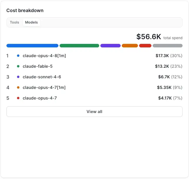Click the $56.6K total spend figure
This screenshot has width=189, height=179.
148,37
